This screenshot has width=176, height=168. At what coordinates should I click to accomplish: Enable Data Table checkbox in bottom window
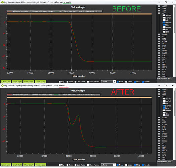pyautogui.click(x=75, y=165)
